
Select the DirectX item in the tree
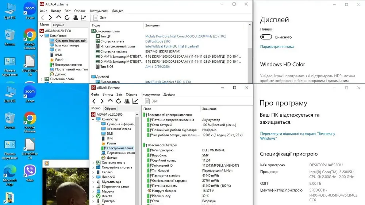coord(107,196)
